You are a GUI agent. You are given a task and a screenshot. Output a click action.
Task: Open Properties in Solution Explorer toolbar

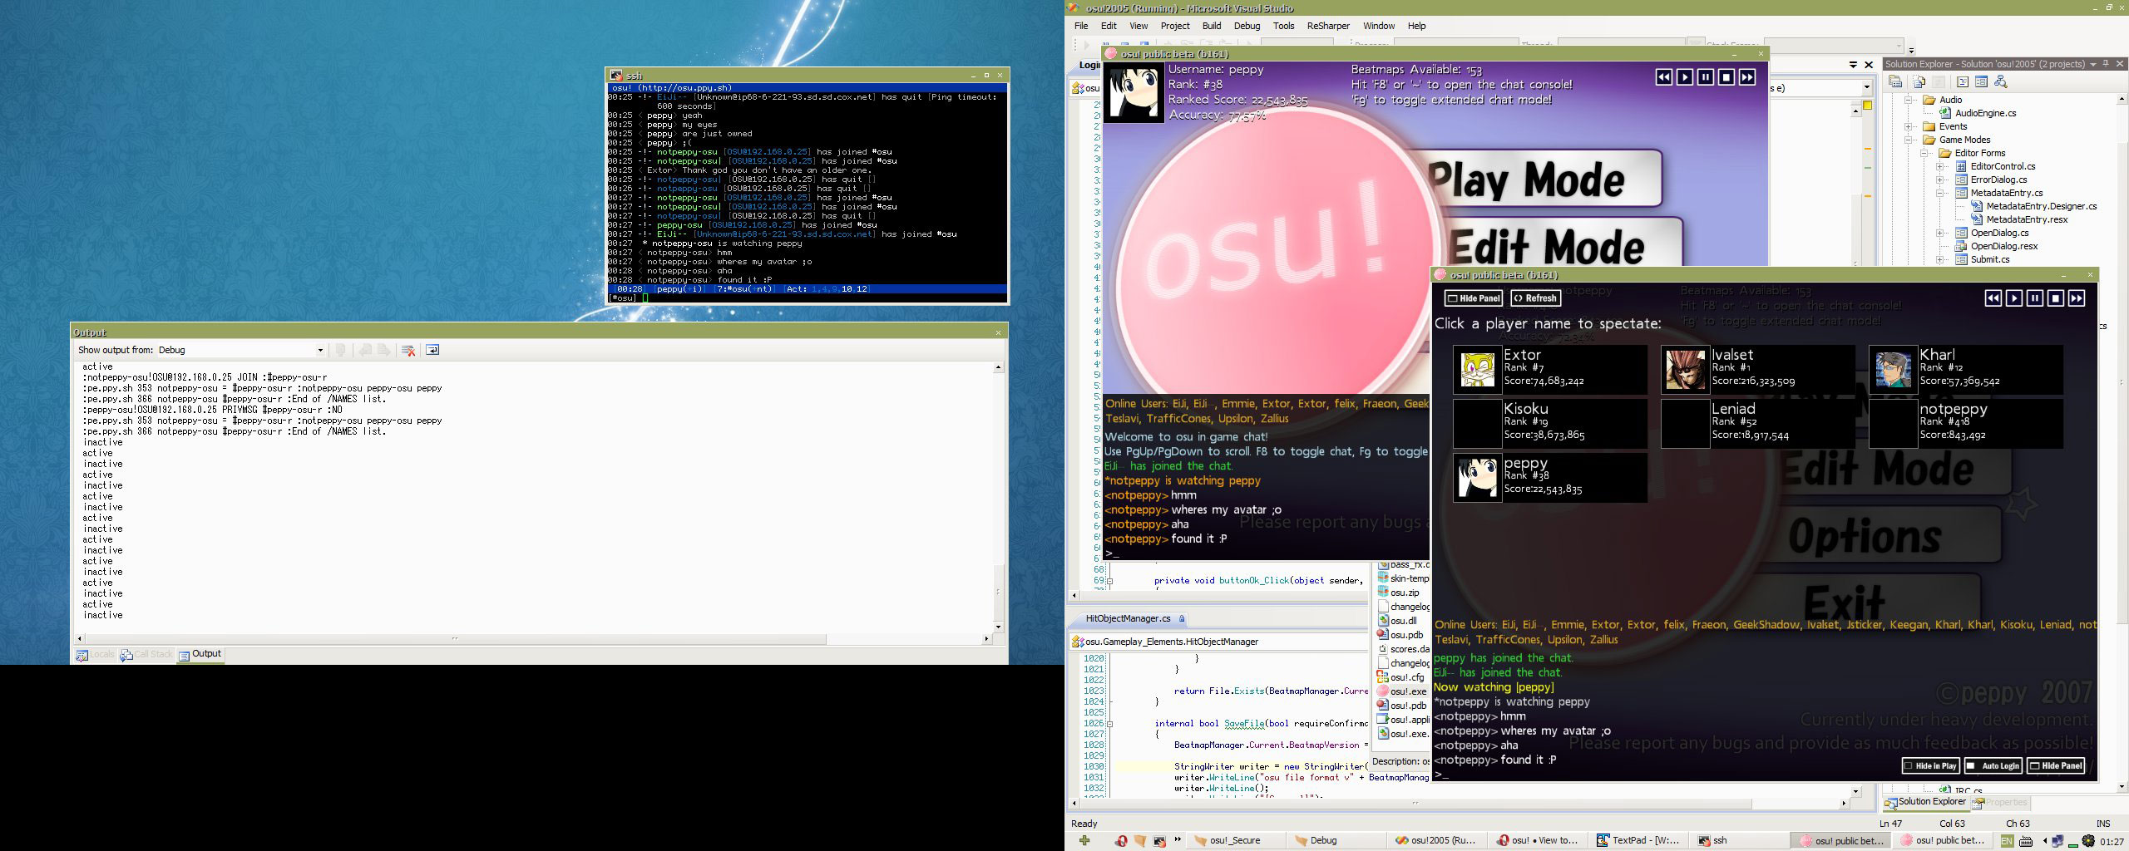[1895, 81]
